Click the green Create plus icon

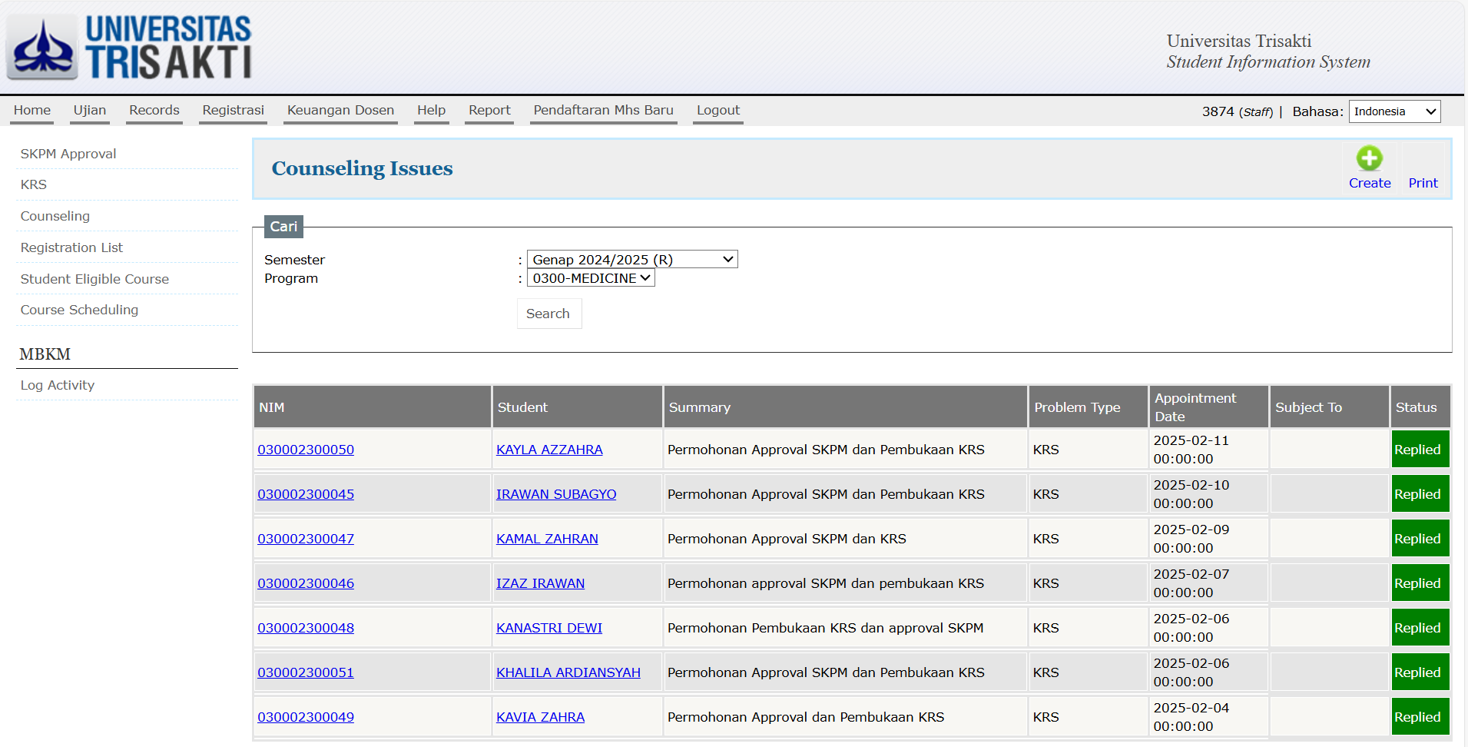(1369, 158)
